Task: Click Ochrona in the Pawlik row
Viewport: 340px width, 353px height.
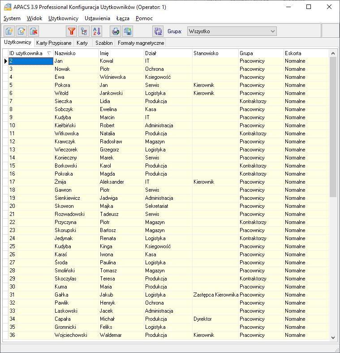Action: (155, 303)
